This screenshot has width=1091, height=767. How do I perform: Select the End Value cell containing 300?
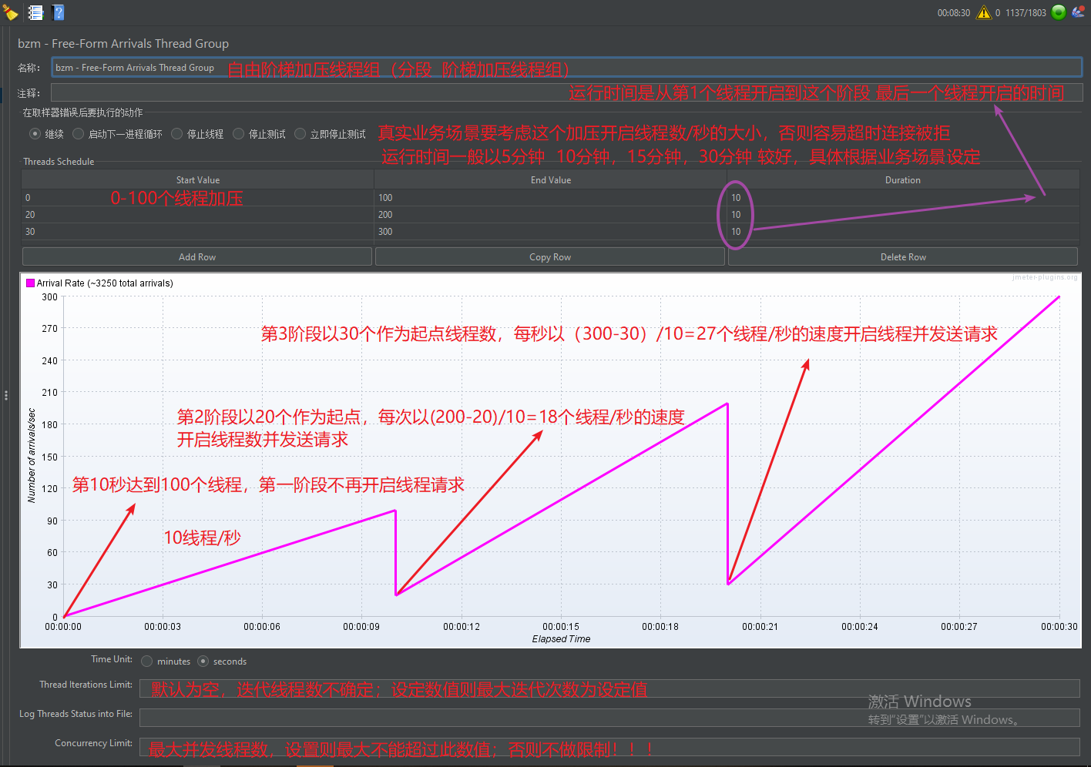[x=551, y=231]
